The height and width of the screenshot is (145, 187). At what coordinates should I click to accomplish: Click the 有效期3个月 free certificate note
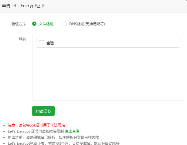[x=64, y=143]
